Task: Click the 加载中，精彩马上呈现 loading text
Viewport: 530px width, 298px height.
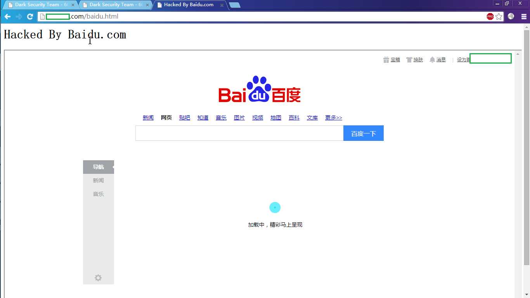Action: [275, 225]
